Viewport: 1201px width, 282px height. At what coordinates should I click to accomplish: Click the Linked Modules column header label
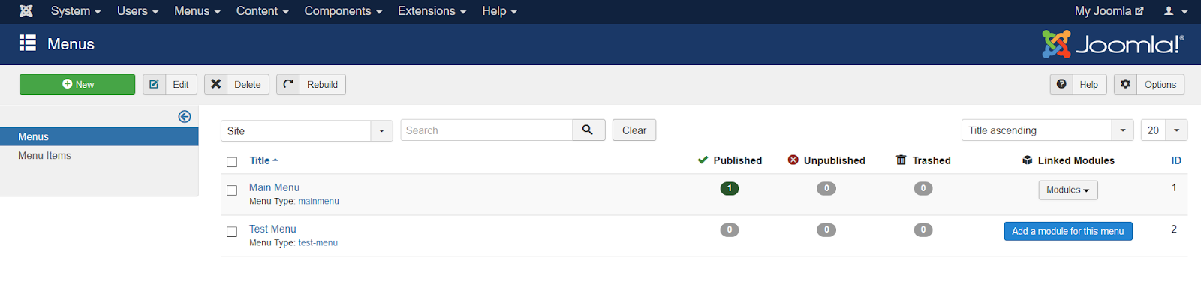(x=1076, y=160)
